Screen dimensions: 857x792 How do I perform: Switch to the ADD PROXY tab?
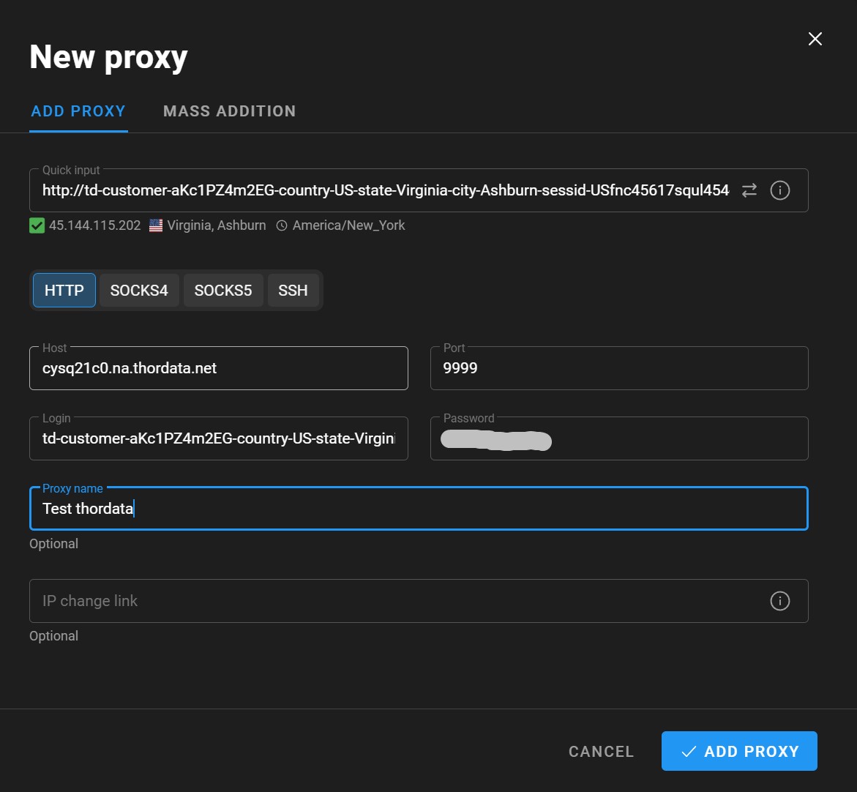(78, 111)
